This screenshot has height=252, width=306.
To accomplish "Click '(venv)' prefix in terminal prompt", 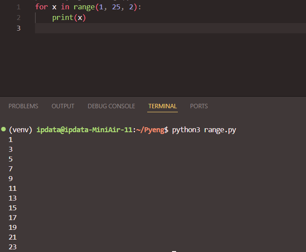I will 20,130.
